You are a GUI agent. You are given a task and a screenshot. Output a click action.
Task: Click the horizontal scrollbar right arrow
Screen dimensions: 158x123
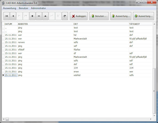(x=151, y=119)
